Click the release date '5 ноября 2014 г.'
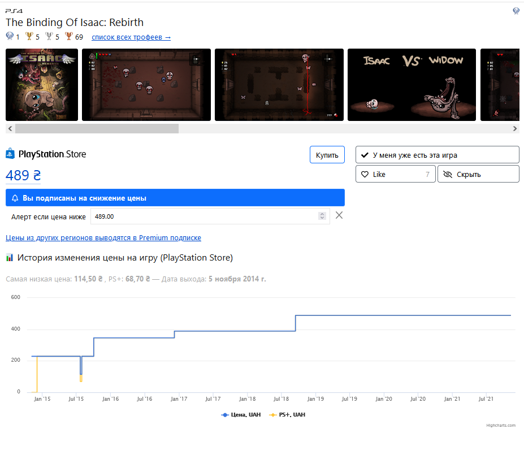Viewport: 524px width, 455px height. click(237, 279)
